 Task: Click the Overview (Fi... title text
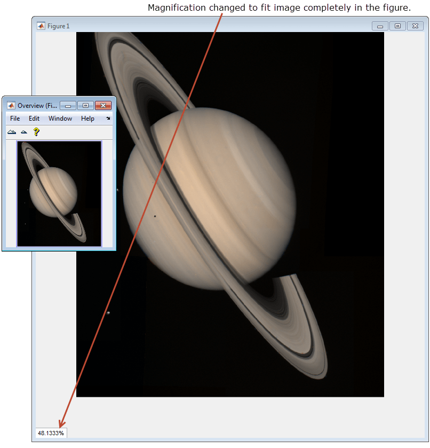pyautogui.click(x=37, y=106)
